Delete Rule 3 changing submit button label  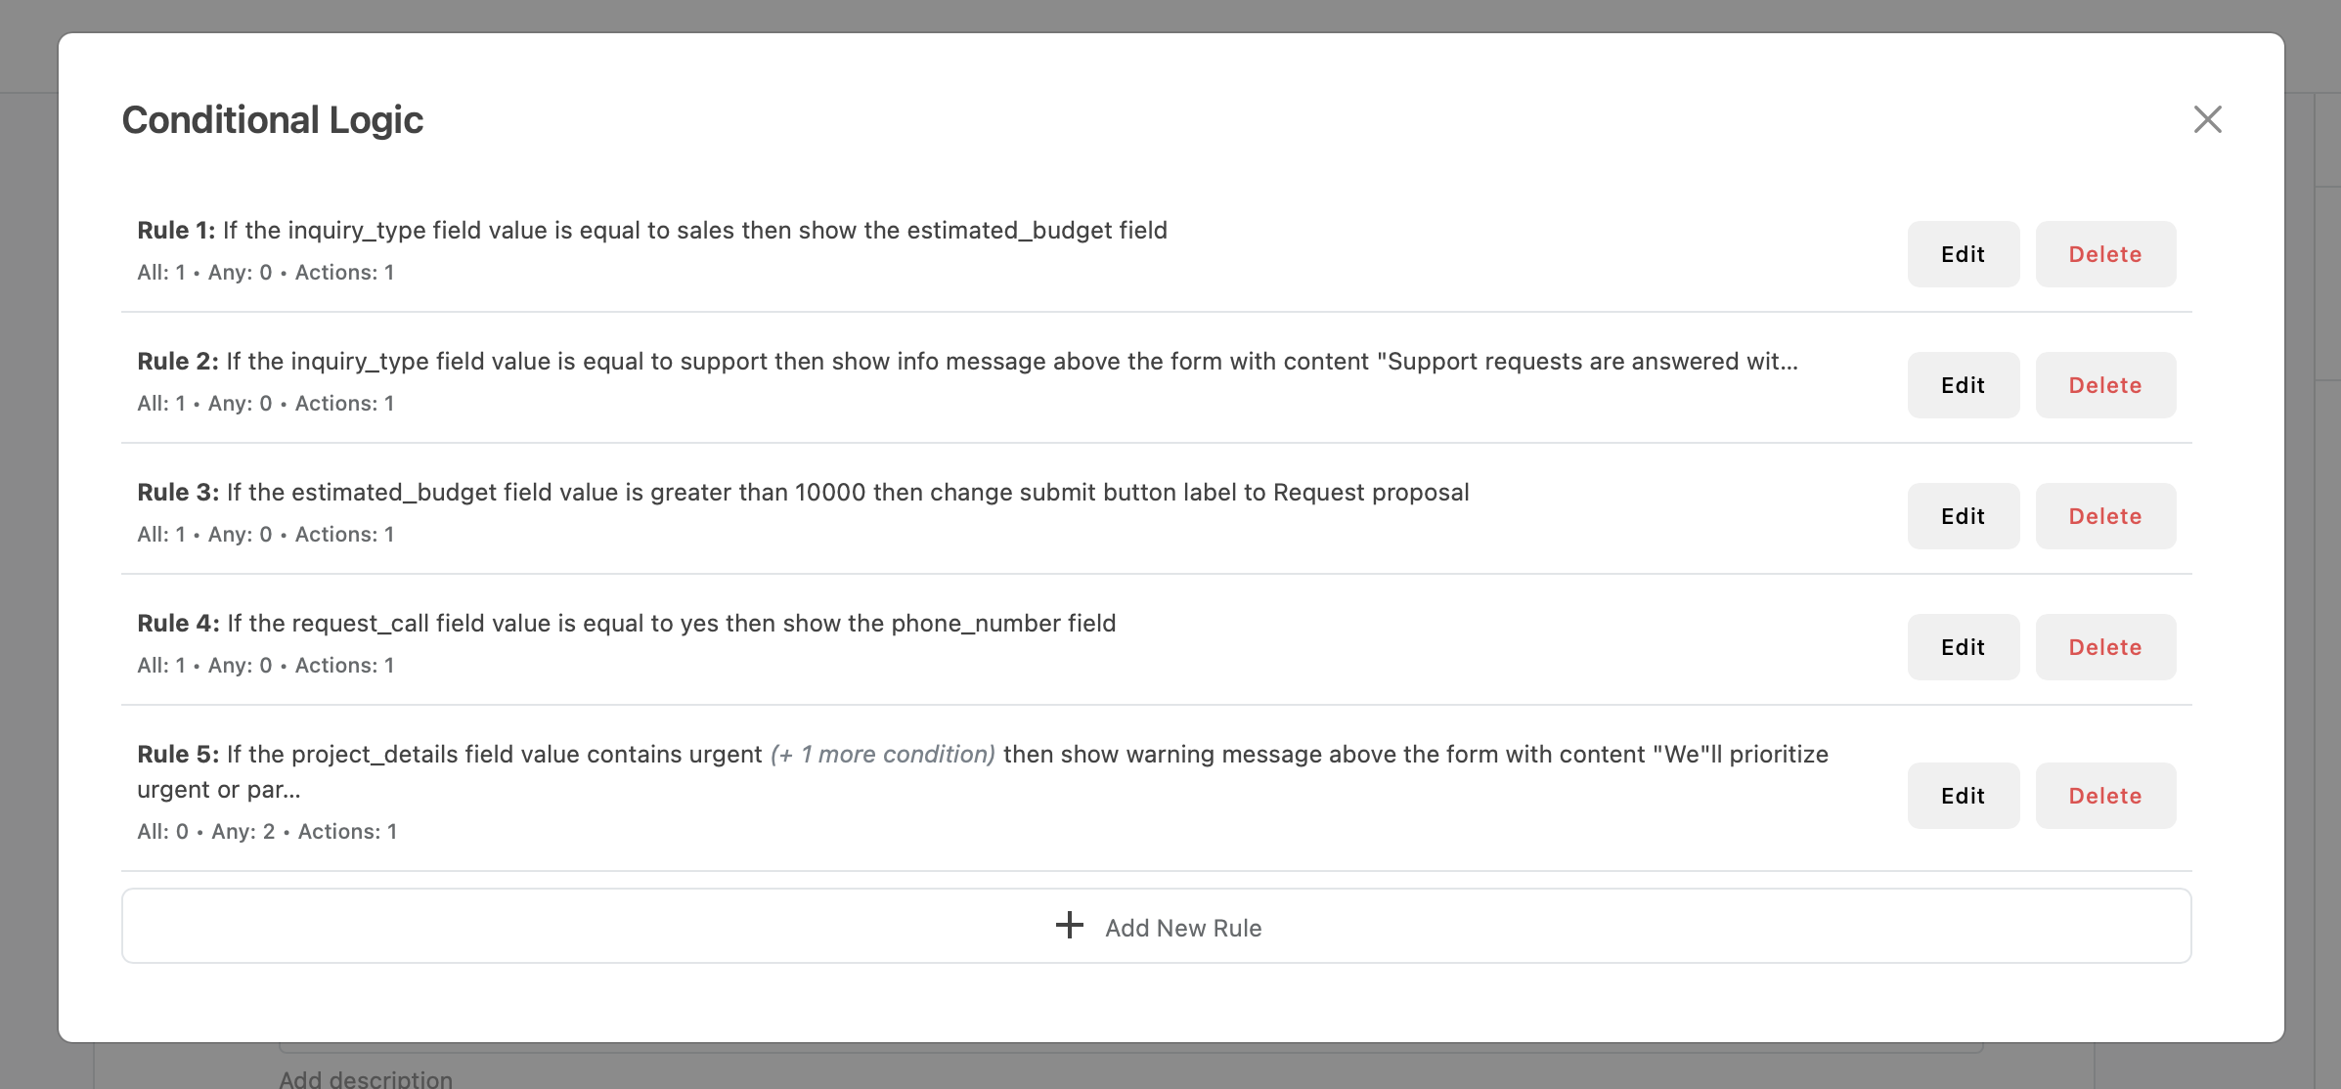coord(2105,516)
